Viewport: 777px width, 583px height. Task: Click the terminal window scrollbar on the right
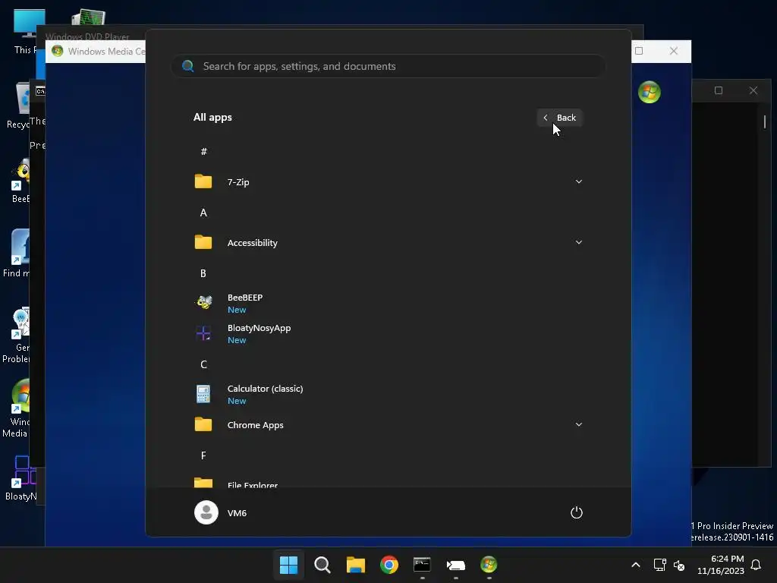coord(765,122)
